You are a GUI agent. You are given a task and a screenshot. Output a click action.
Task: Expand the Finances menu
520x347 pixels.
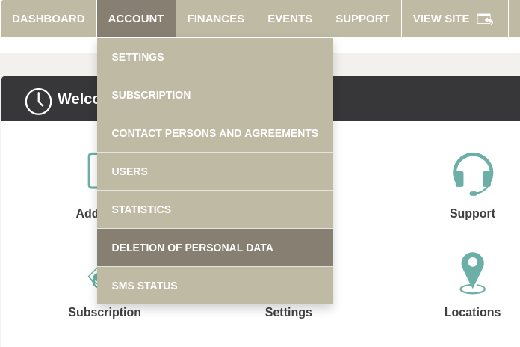coord(216,19)
